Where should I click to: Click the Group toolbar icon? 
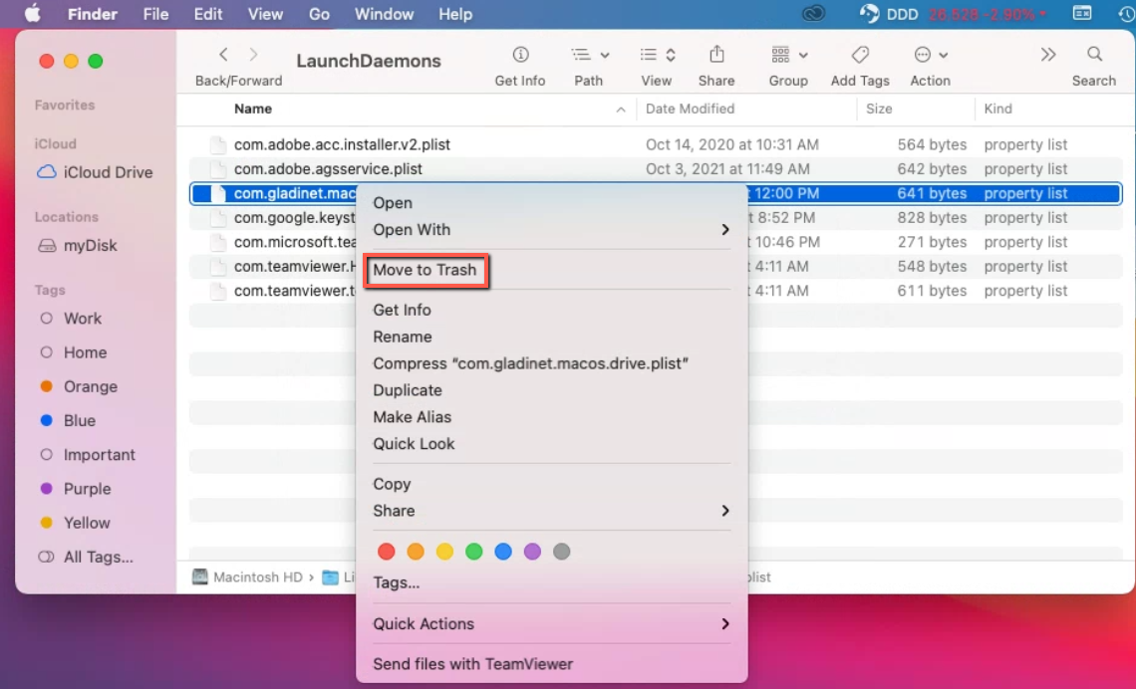(780, 55)
